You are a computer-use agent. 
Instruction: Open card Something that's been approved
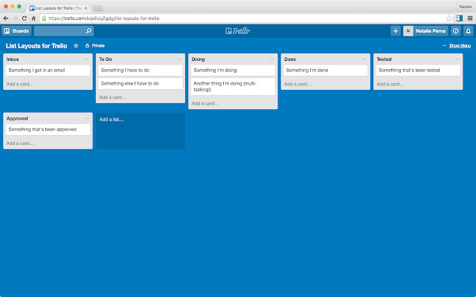click(x=48, y=129)
